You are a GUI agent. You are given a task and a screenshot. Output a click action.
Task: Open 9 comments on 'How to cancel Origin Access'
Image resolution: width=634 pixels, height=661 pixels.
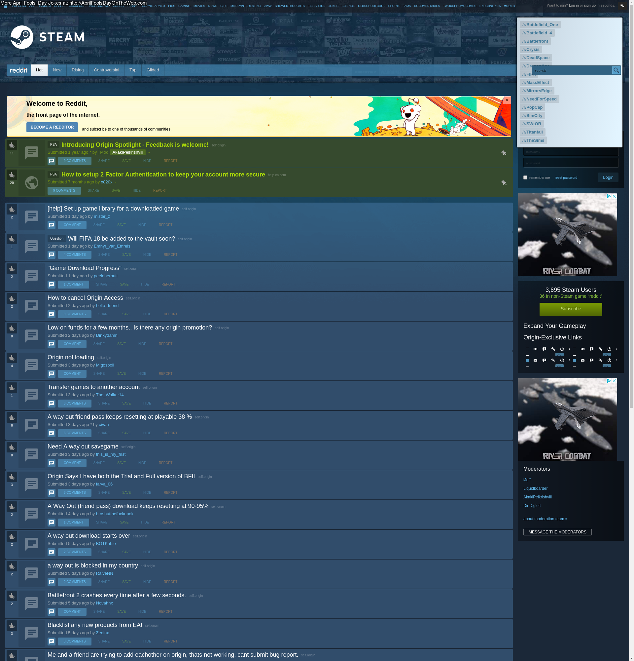click(x=74, y=314)
